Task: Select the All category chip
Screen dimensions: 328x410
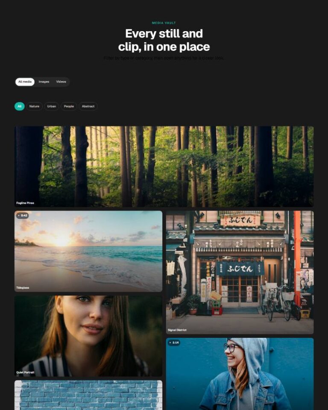Action: pos(19,106)
